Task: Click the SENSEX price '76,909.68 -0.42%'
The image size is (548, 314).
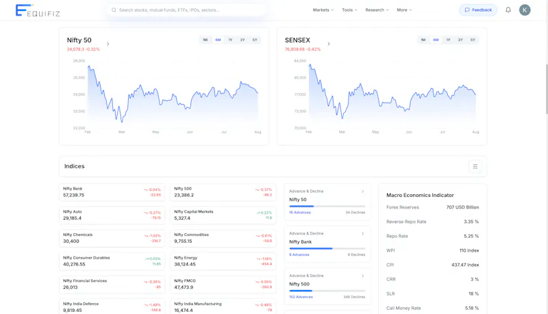Action: coord(303,49)
